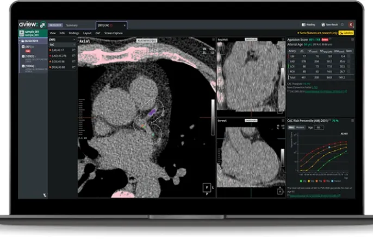Image resolution: width=373 pixels, height=239 pixels.
Task: Click the CAC Risk Percentile panel menu icon
Action: (352, 121)
